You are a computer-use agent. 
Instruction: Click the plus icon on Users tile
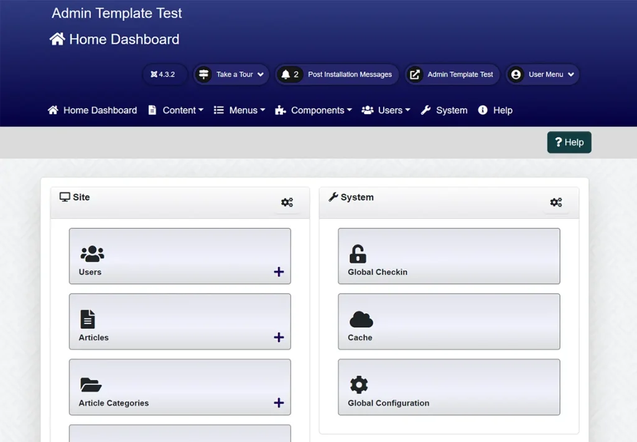[x=279, y=272]
